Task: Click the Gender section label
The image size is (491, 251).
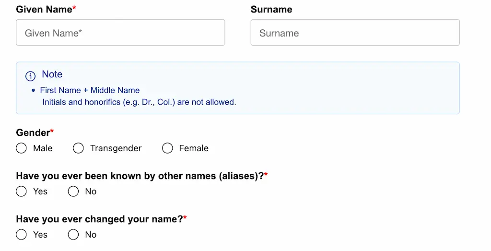Action: point(33,132)
